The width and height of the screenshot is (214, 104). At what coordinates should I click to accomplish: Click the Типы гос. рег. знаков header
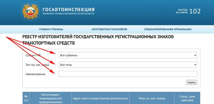click(x=152, y=98)
